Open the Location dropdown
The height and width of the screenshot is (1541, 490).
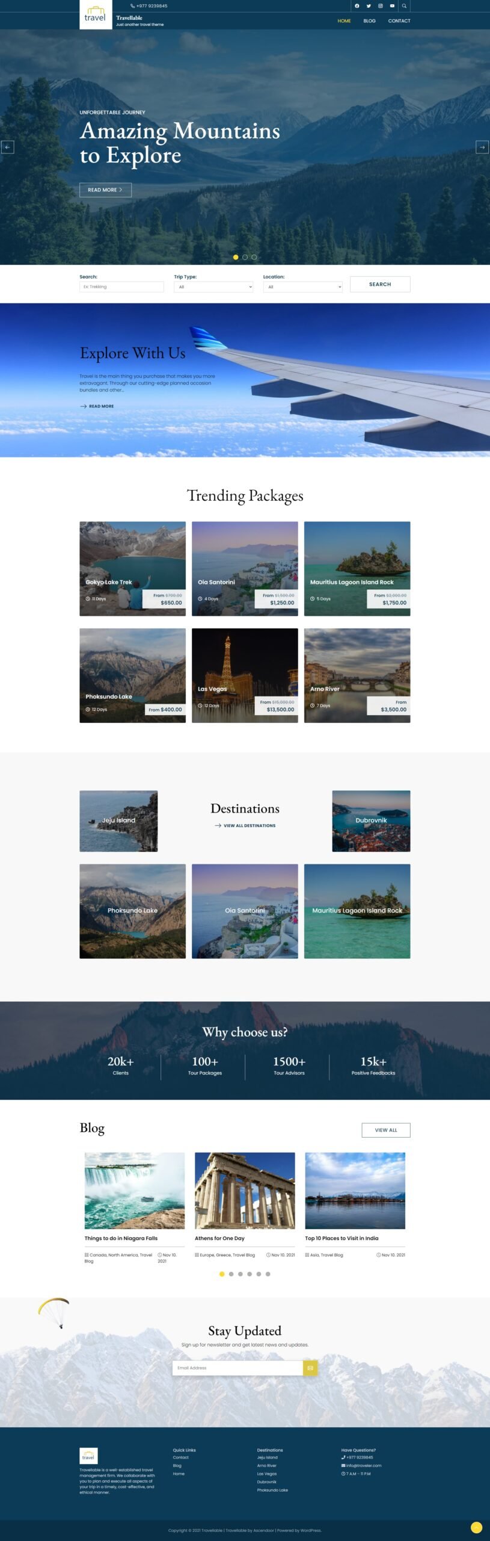click(x=302, y=287)
